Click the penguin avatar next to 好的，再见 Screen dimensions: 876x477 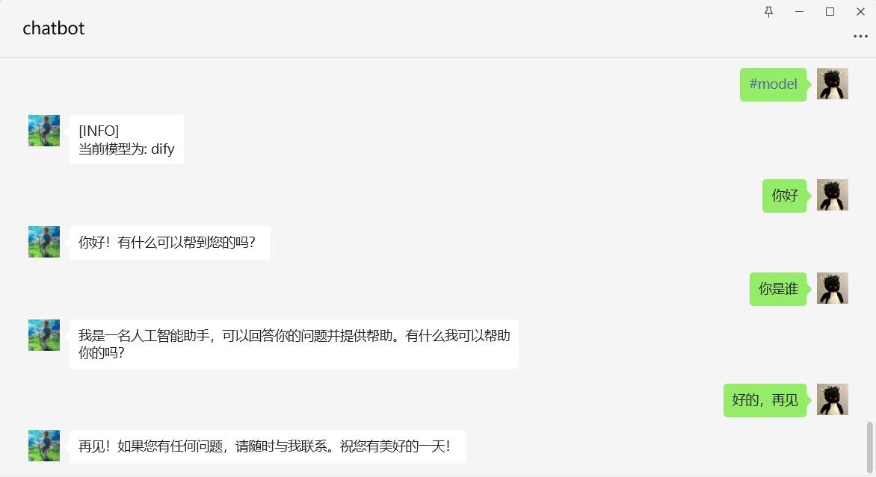pyautogui.click(x=833, y=399)
